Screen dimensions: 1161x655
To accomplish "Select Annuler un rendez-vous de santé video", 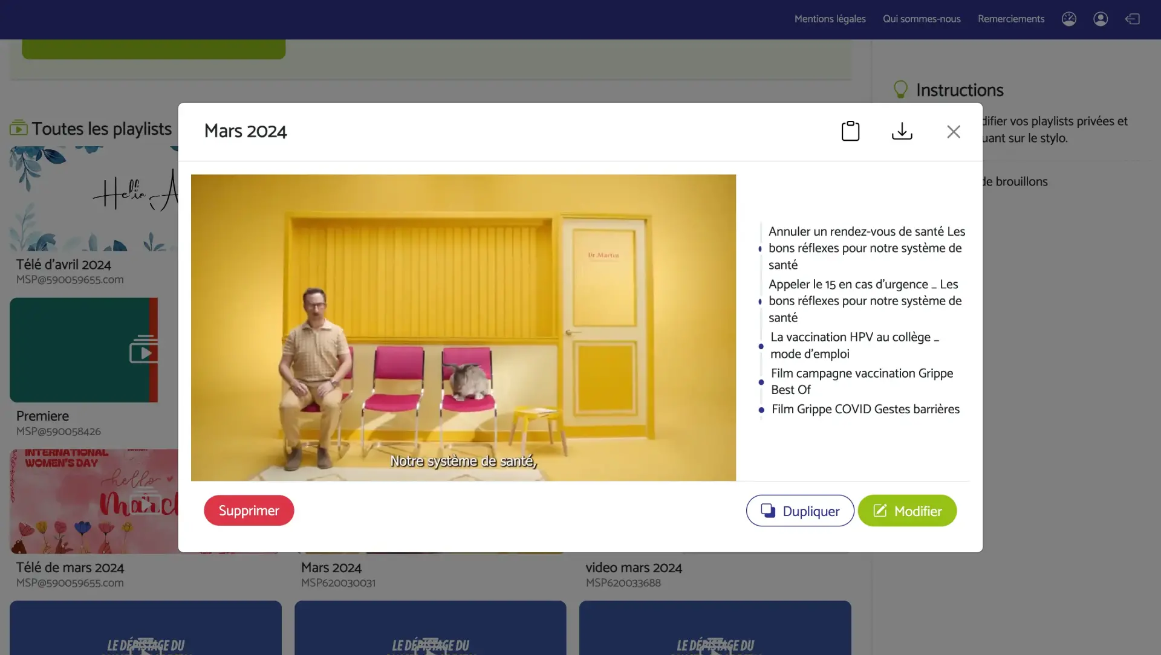I will coord(866,248).
